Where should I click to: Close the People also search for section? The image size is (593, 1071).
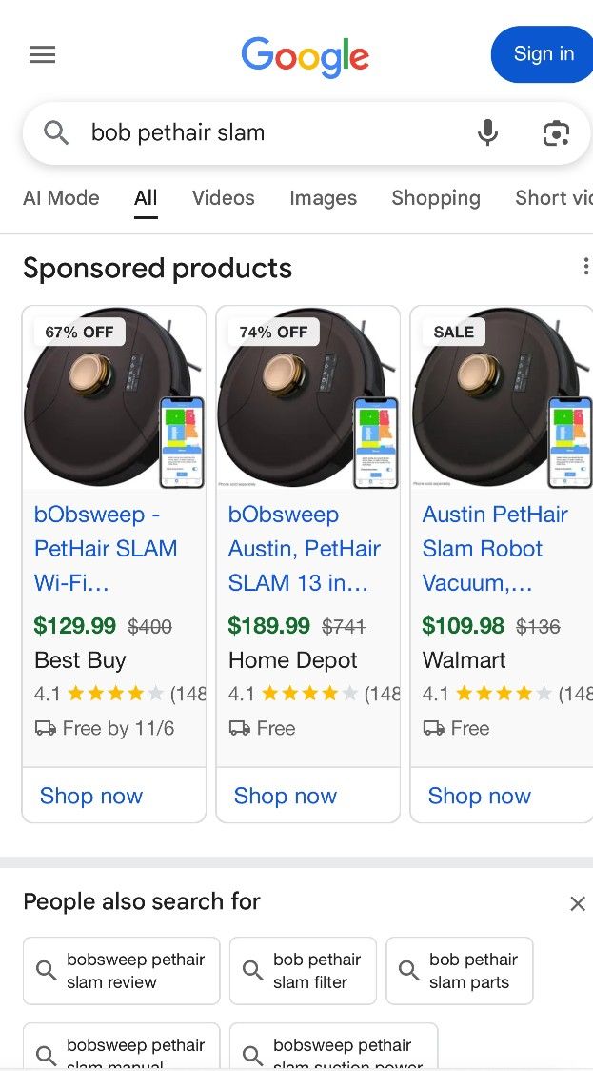click(577, 903)
